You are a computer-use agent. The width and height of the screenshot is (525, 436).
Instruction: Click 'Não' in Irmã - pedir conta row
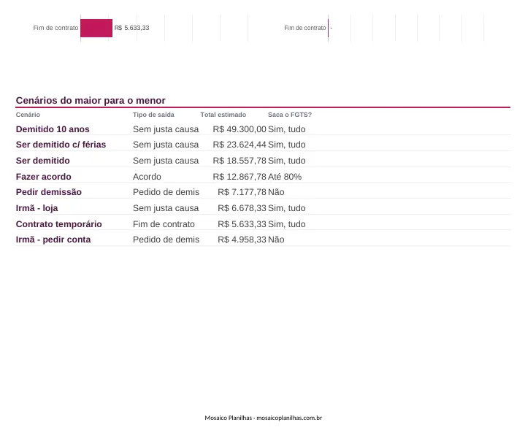pos(276,240)
